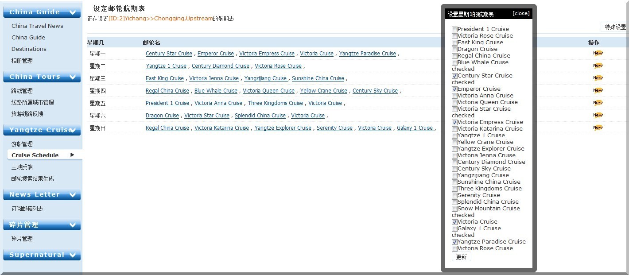Click the arrow icon beside Cruise Schedule
Viewport: 629px width, 275px height.
(x=72, y=155)
